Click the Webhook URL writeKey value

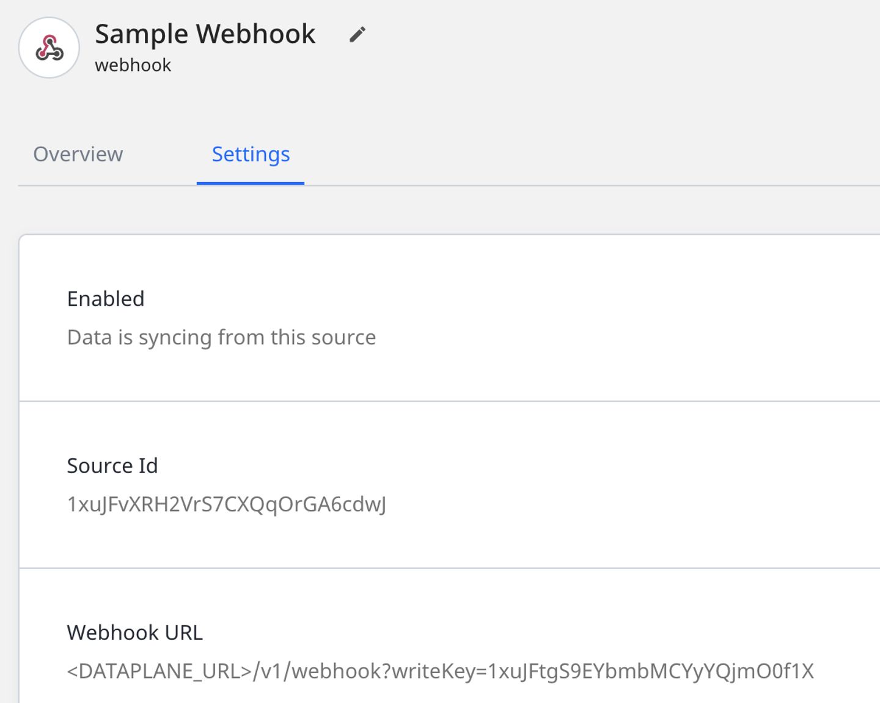pyautogui.click(x=440, y=671)
